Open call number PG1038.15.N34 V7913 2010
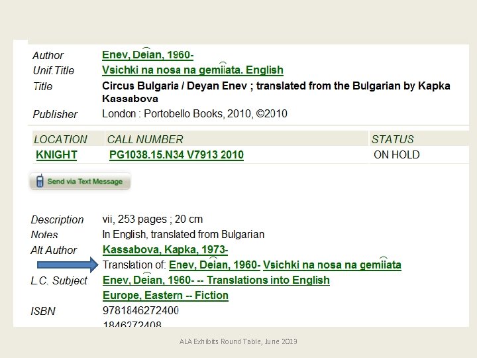Viewport: 477px width, 358px height. tap(176, 155)
